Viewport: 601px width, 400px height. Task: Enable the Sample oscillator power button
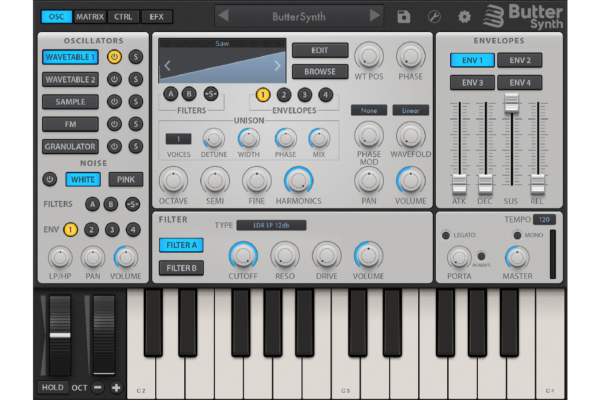pyautogui.click(x=114, y=101)
